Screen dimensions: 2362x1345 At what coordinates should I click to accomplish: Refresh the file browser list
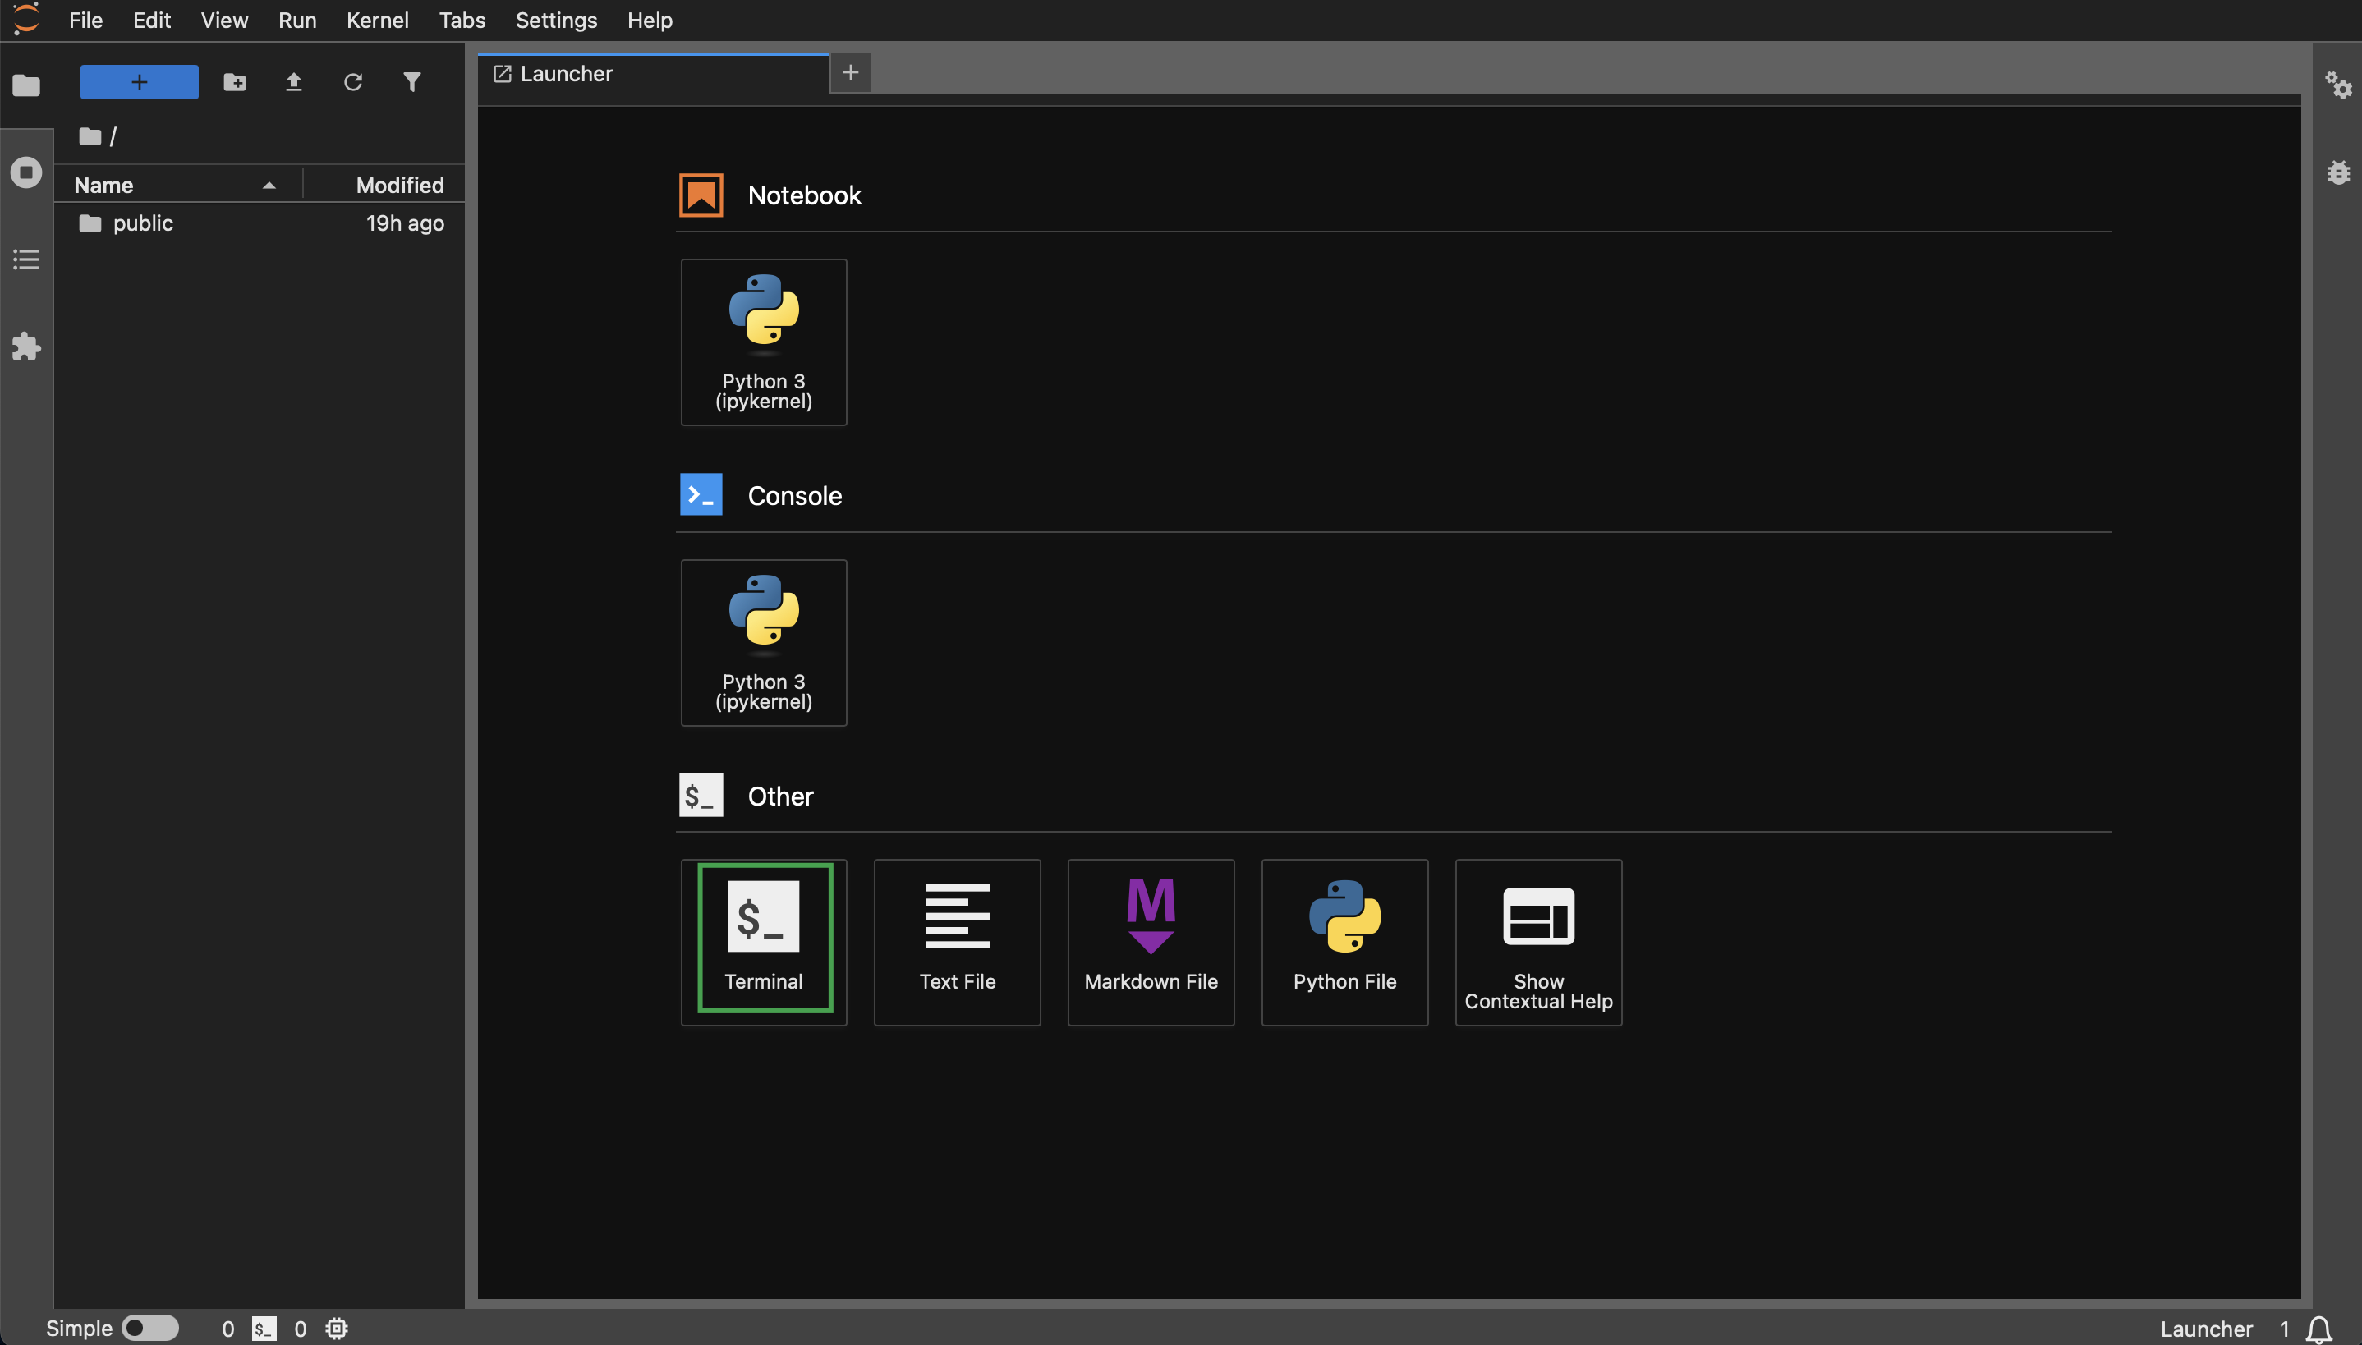(x=353, y=82)
